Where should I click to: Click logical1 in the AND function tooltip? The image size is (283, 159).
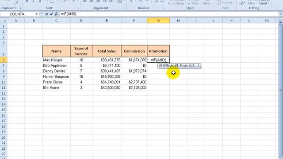(x=172, y=66)
